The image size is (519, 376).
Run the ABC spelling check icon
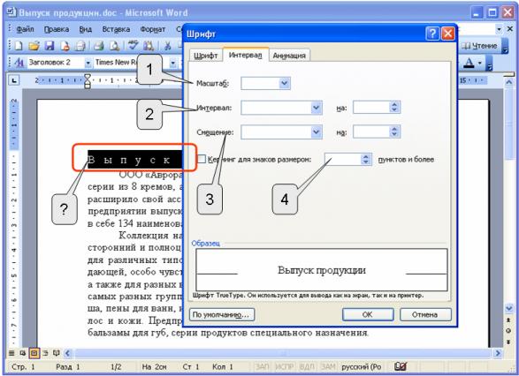coord(133,45)
